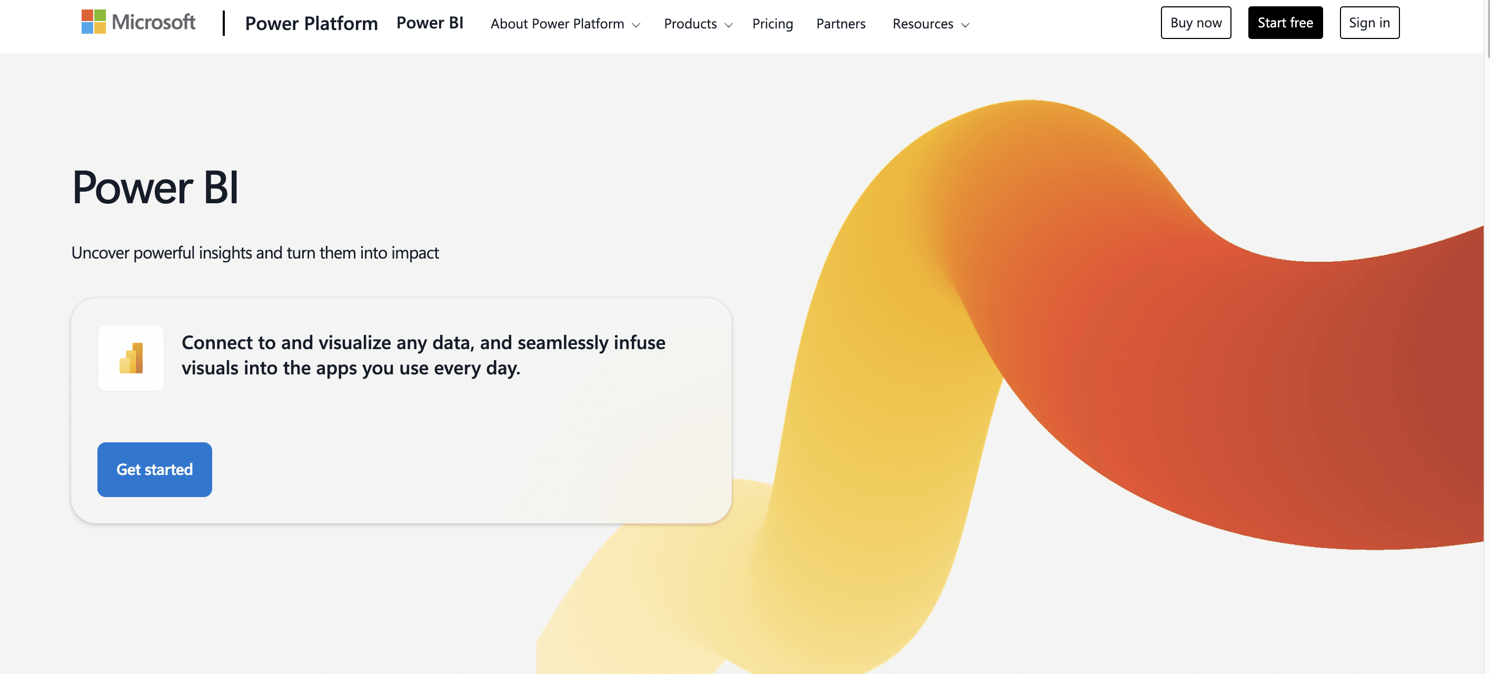Open the Products dropdown menu
This screenshot has width=1490, height=674.
click(690, 24)
